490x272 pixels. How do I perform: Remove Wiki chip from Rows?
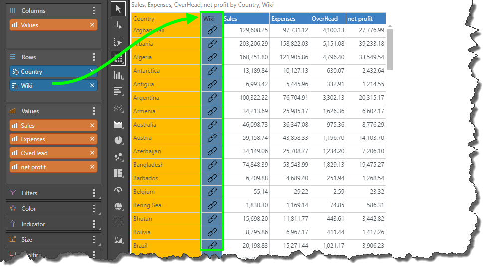click(92, 86)
